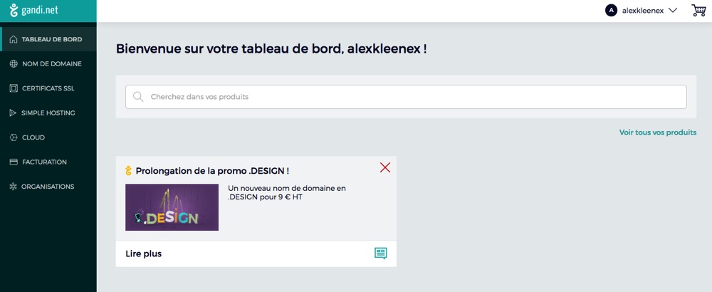Image resolution: width=712 pixels, height=292 pixels.
Task: Go to Certificats SSL section
Action: pos(48,88)
